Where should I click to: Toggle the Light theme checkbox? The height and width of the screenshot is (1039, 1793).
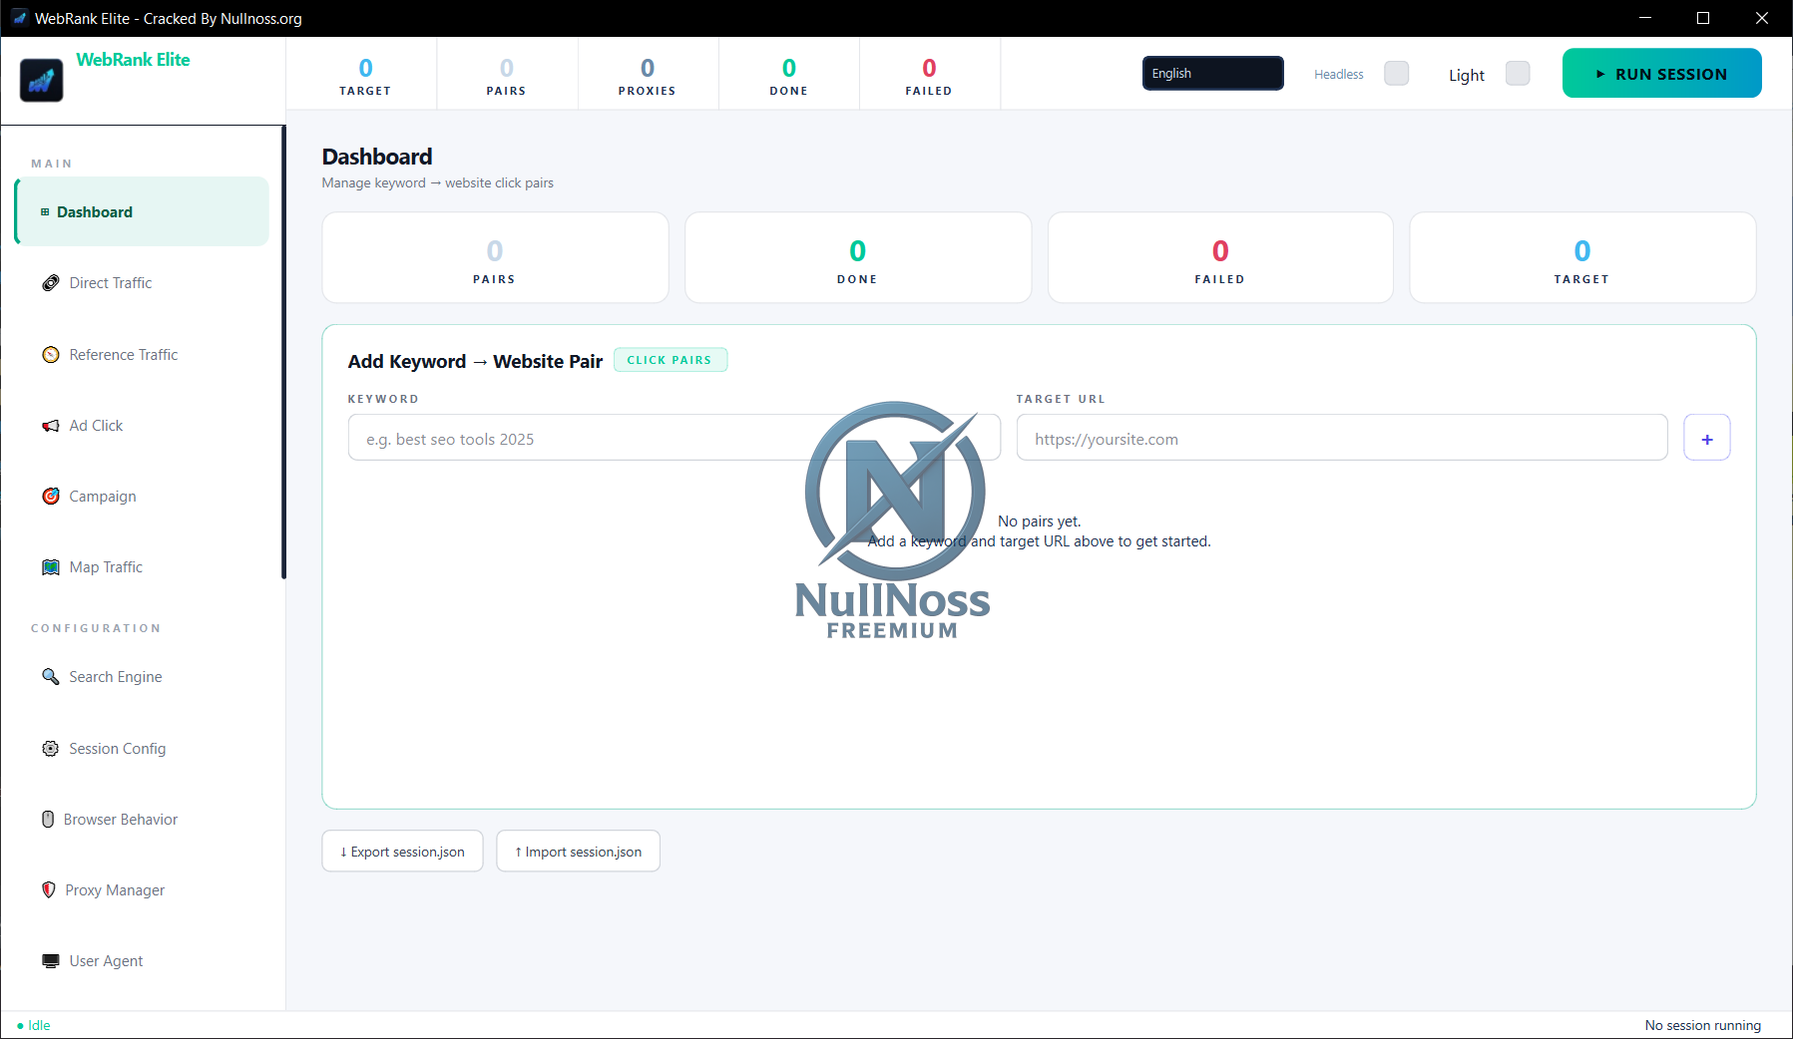coord(1518,74)
